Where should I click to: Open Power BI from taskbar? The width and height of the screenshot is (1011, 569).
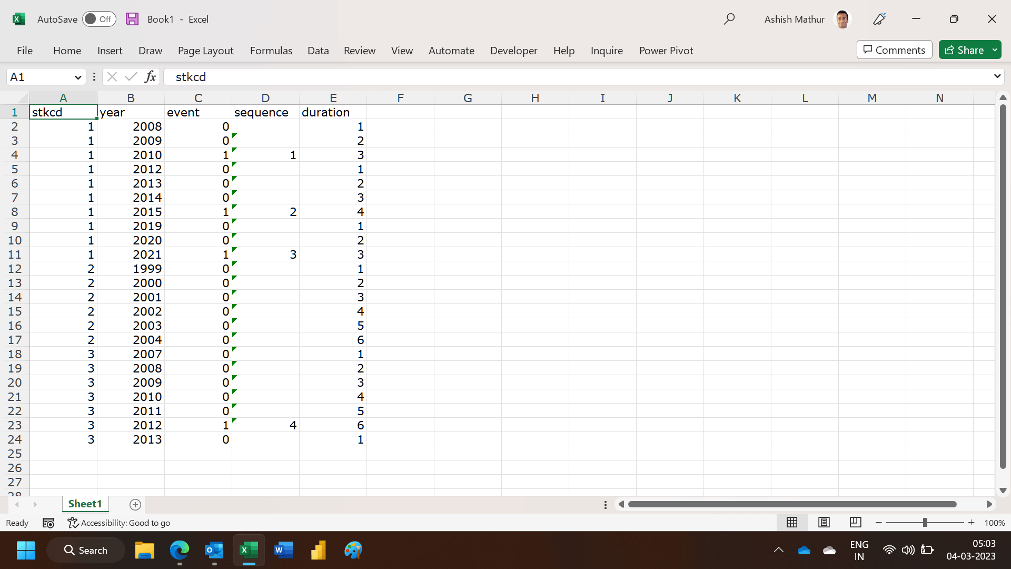point(319,551)
